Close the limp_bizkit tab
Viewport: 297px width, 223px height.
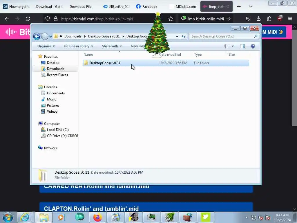[x=228, y=7]
